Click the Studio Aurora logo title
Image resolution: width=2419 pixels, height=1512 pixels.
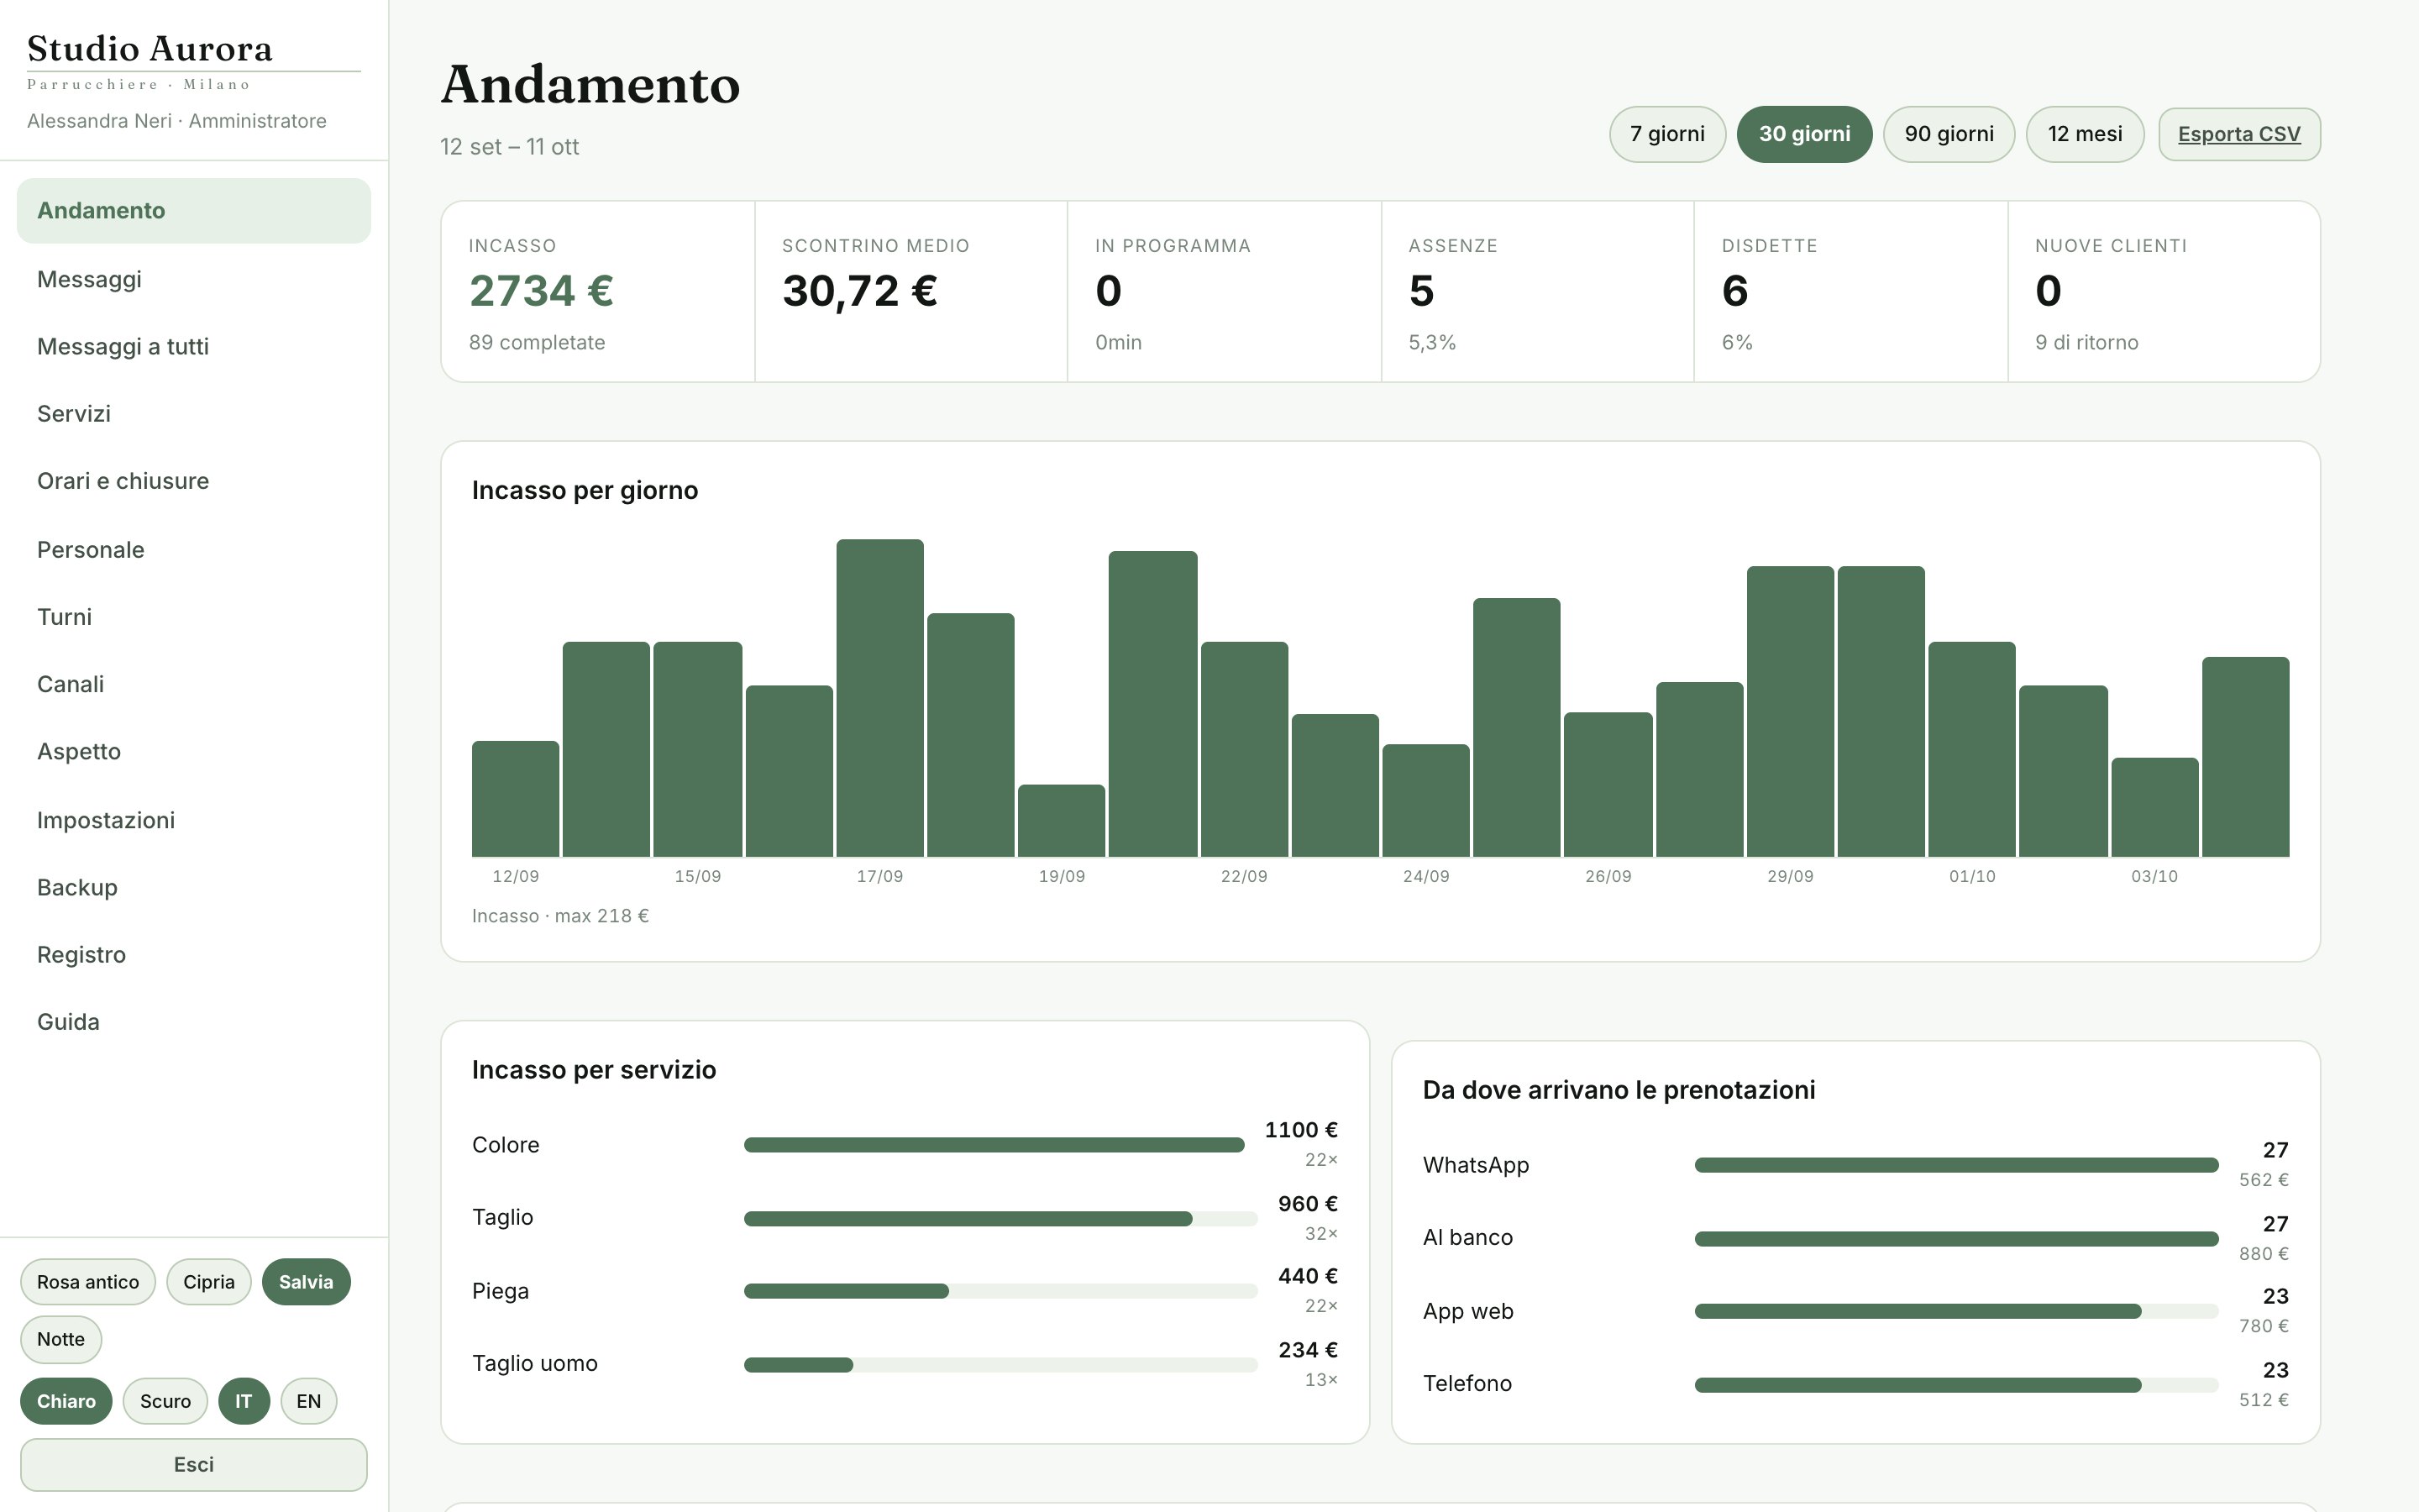coord(150,48)
